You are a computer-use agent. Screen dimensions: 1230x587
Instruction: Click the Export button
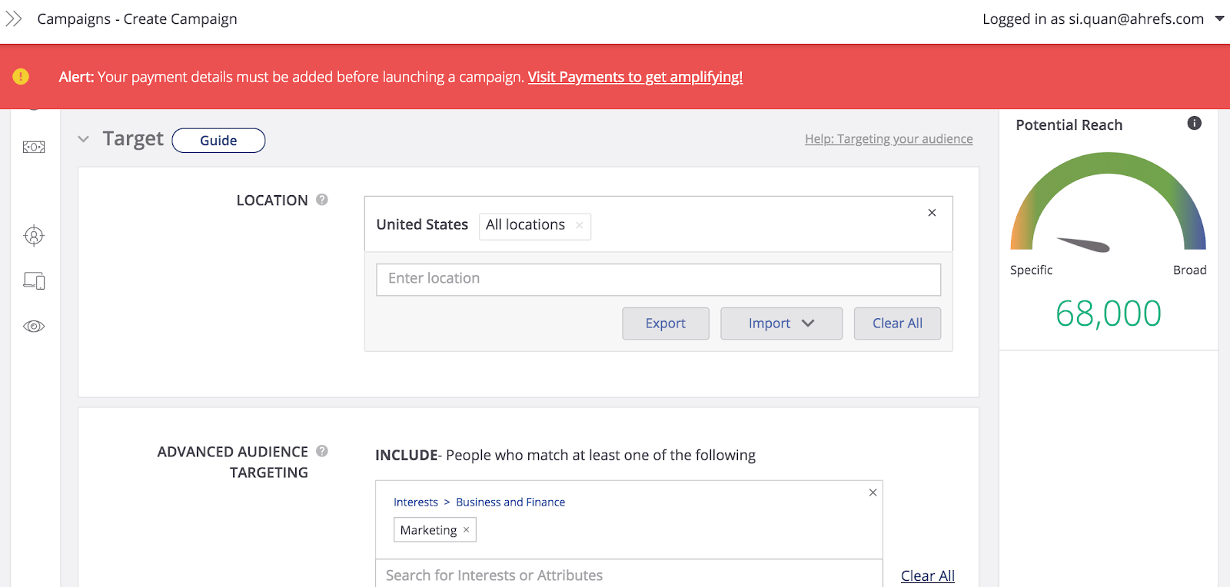tap(665, 323)
